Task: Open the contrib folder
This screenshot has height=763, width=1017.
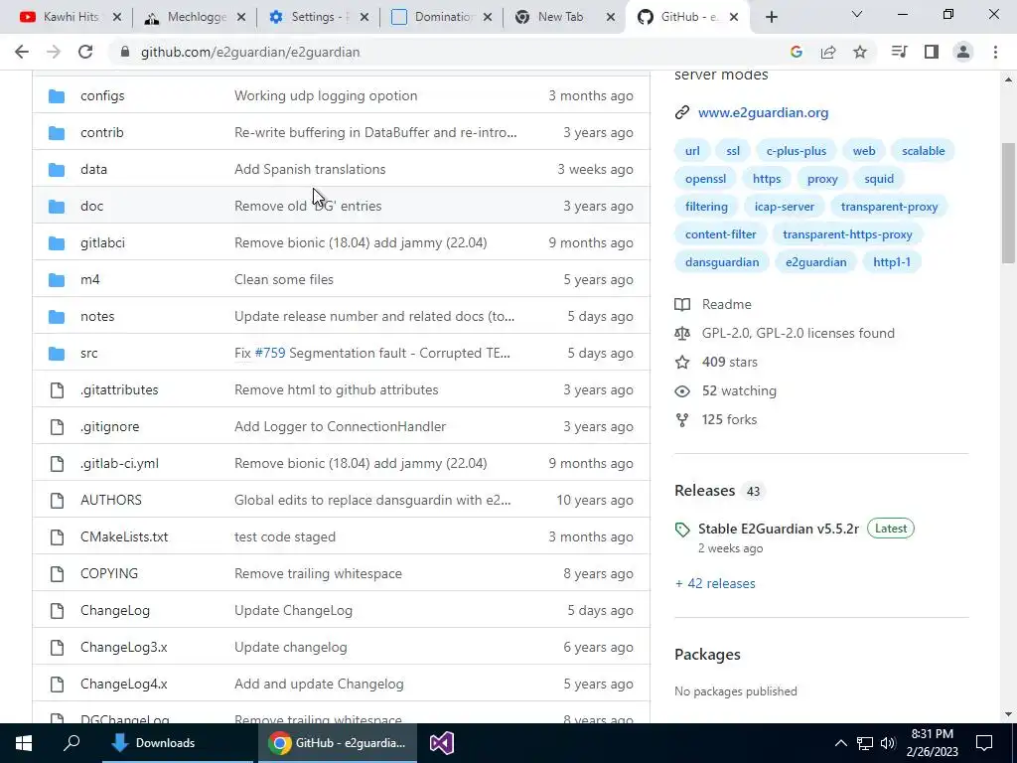Action: [102, 132]
